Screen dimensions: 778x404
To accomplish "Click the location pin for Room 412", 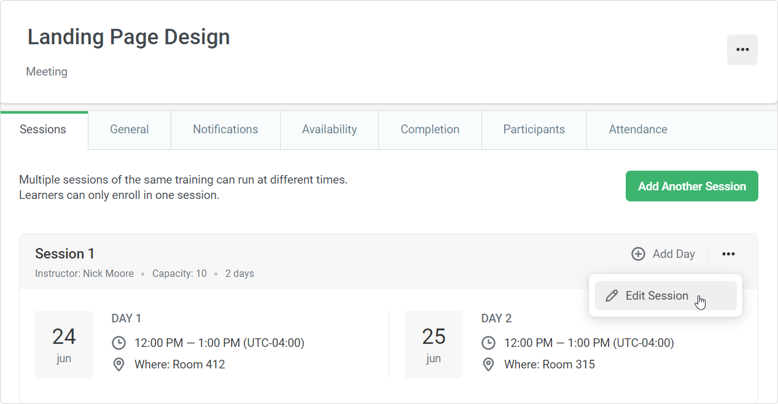I will click(119, 365).
